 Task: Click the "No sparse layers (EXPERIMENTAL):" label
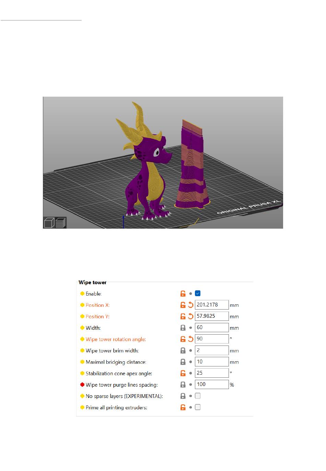coord(124,396)
